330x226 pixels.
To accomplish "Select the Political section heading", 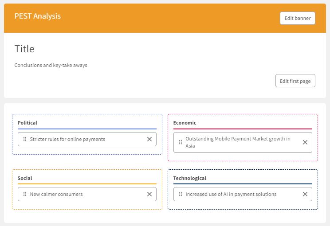I will coord(27,123).
